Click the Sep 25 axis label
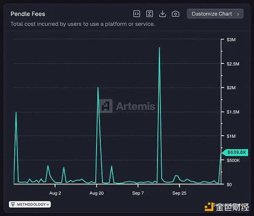The height and width of the screenshot is (216, 254). (179, 193)
